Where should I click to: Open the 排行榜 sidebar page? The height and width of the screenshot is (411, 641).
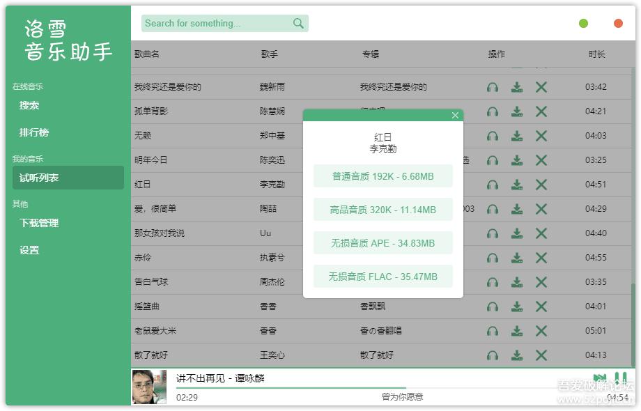[x=34, y=132]
